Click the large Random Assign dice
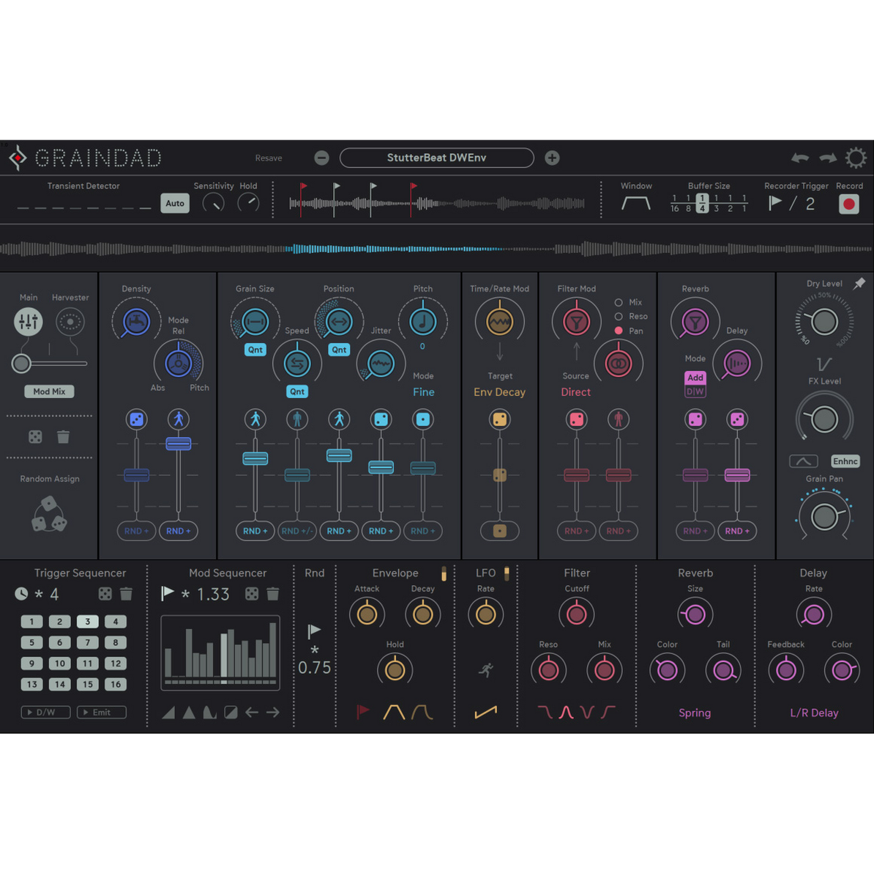The width and height of the screenshot is (874, 874). (x=49, y=515)
